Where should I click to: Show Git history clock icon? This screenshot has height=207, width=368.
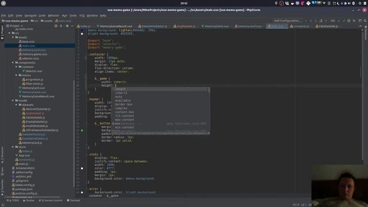[349, 21]
